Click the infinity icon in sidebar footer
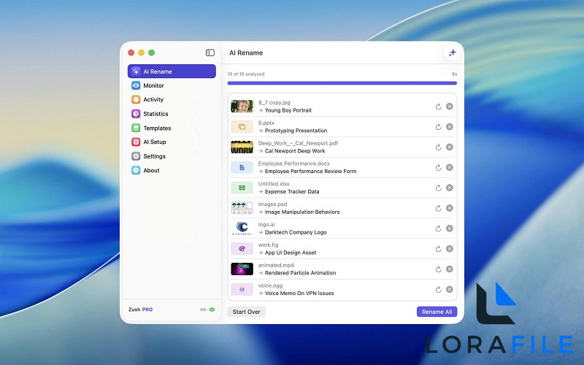This screenshot has height=365, width=584. 203,310
